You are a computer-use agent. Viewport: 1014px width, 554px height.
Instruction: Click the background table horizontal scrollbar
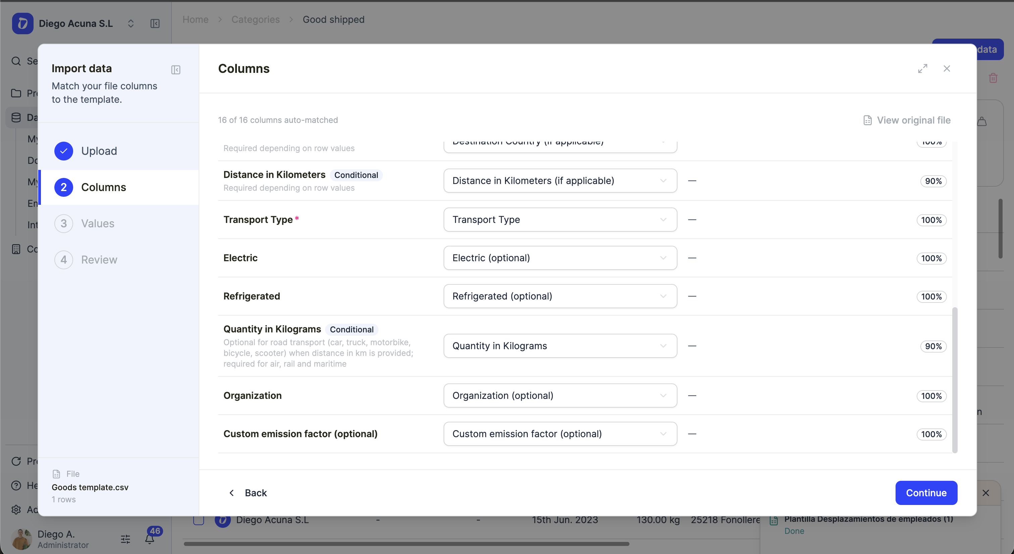(407, 544)
